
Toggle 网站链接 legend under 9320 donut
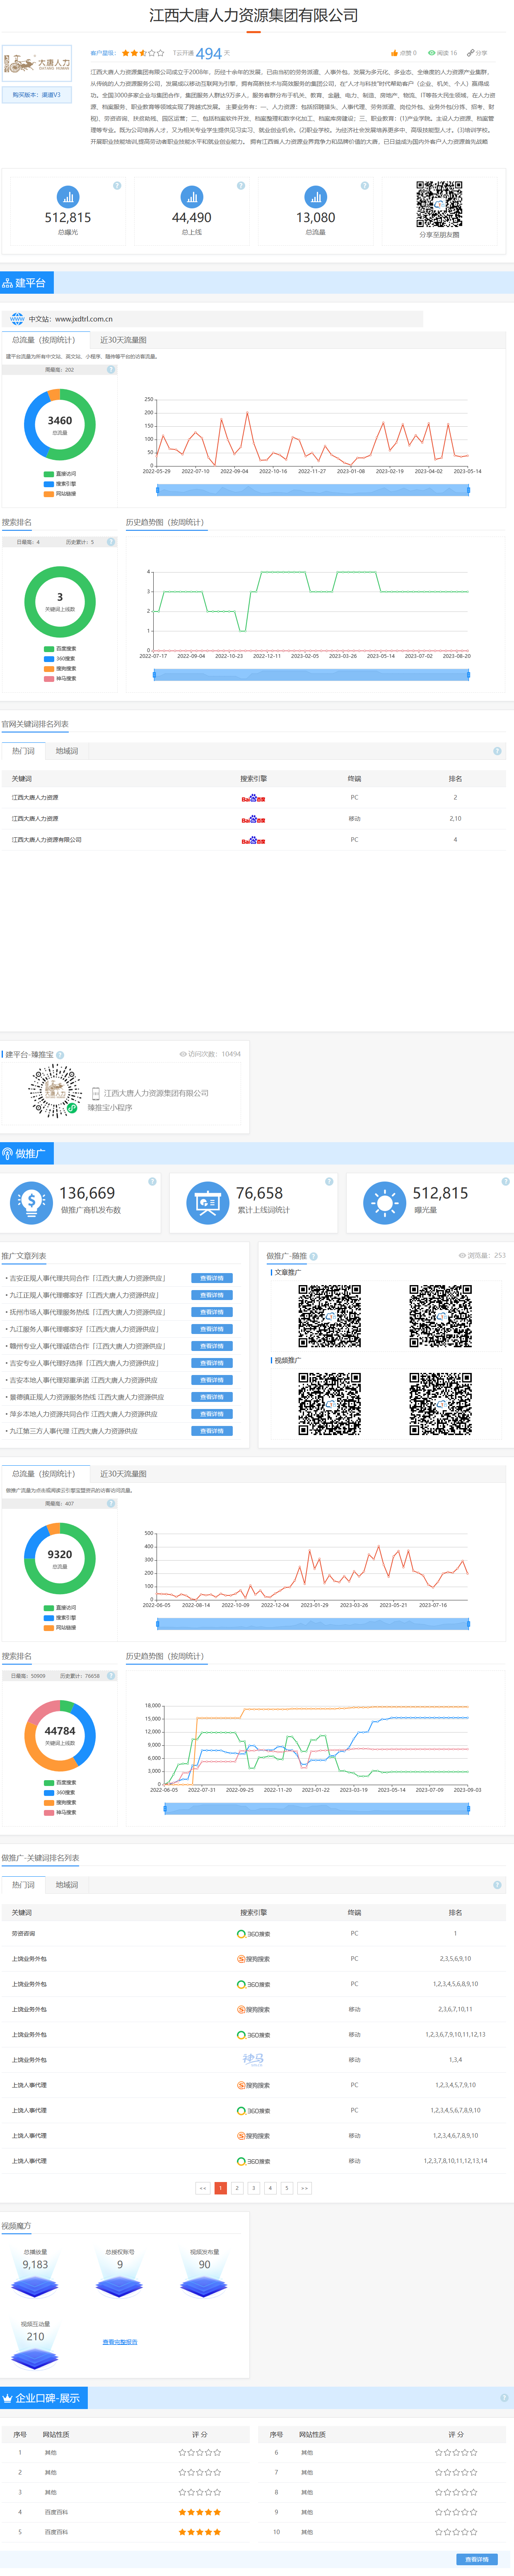pos(60,1628)
